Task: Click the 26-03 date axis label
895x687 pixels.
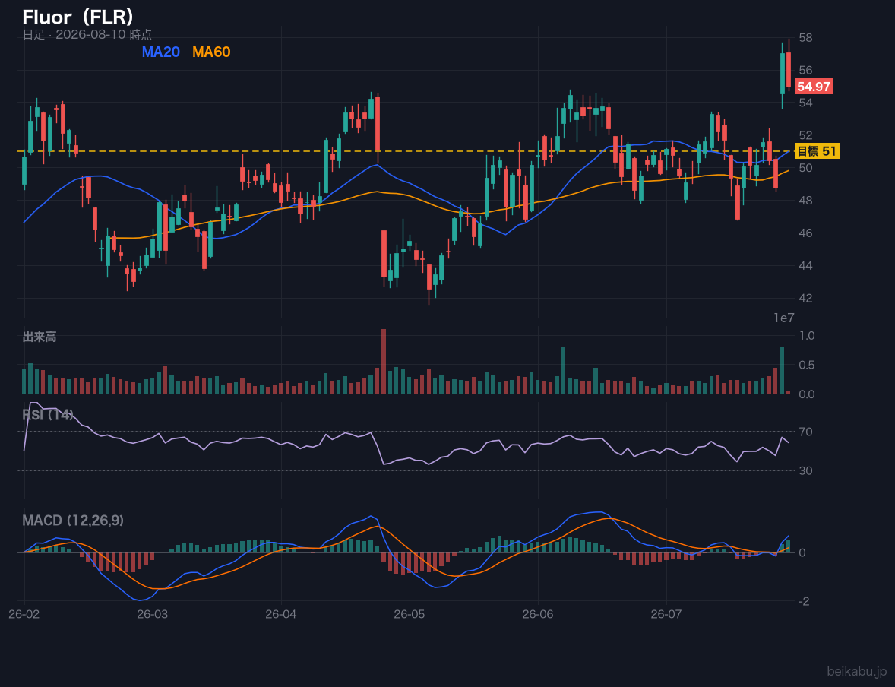Action: (153, 615)
